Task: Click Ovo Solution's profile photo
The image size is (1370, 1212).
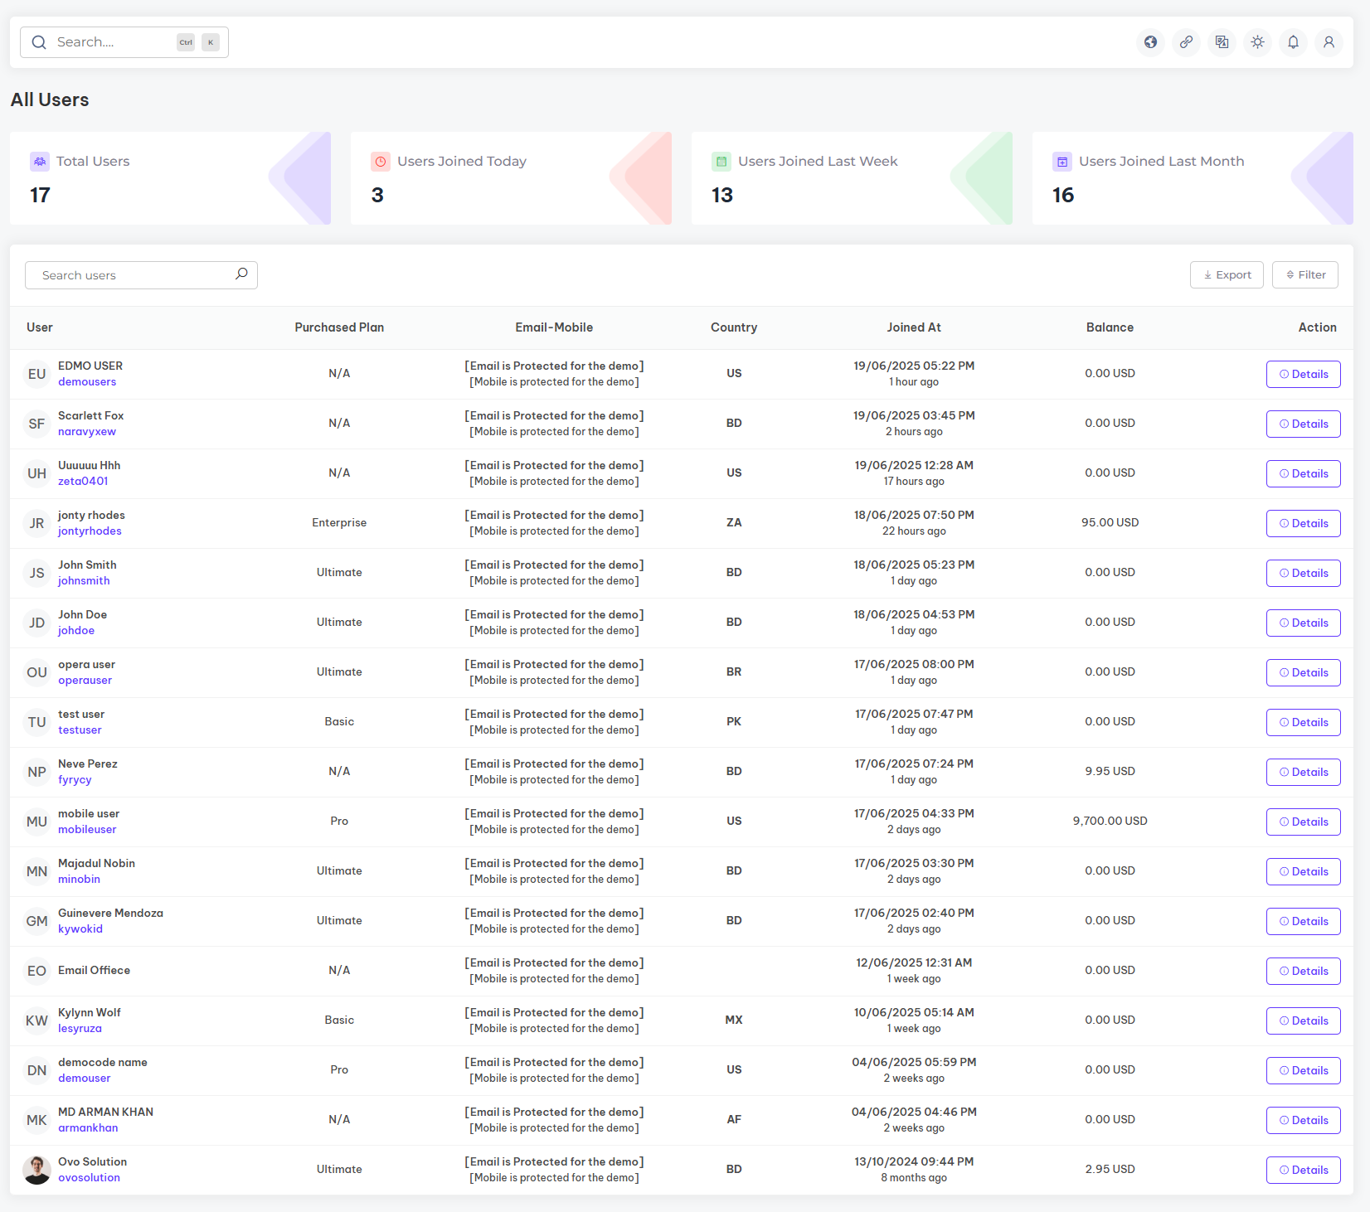Action: click(x=36, y=1170)
